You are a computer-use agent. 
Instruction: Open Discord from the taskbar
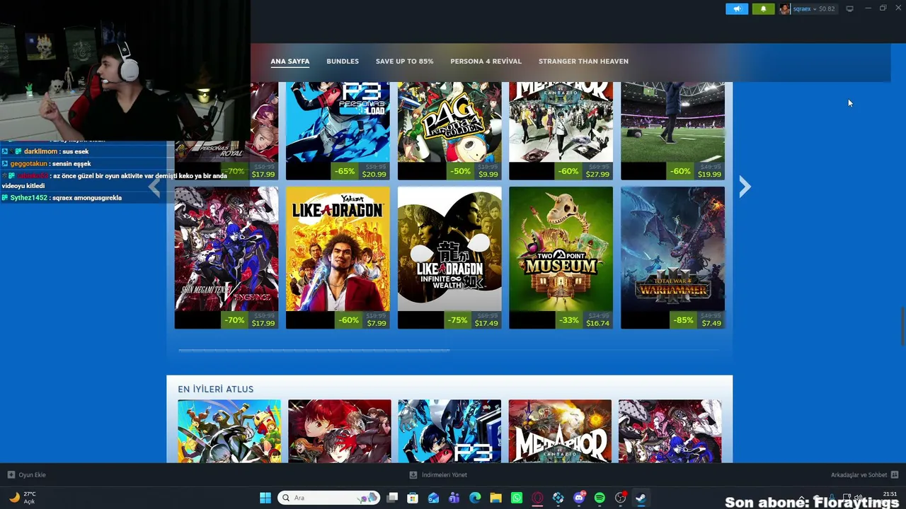click(x=579, y=498)
